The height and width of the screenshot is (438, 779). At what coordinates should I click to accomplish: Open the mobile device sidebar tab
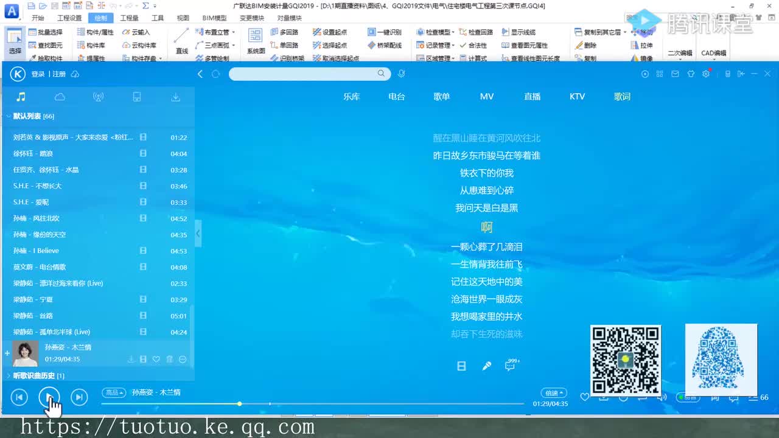coord(137,97)
